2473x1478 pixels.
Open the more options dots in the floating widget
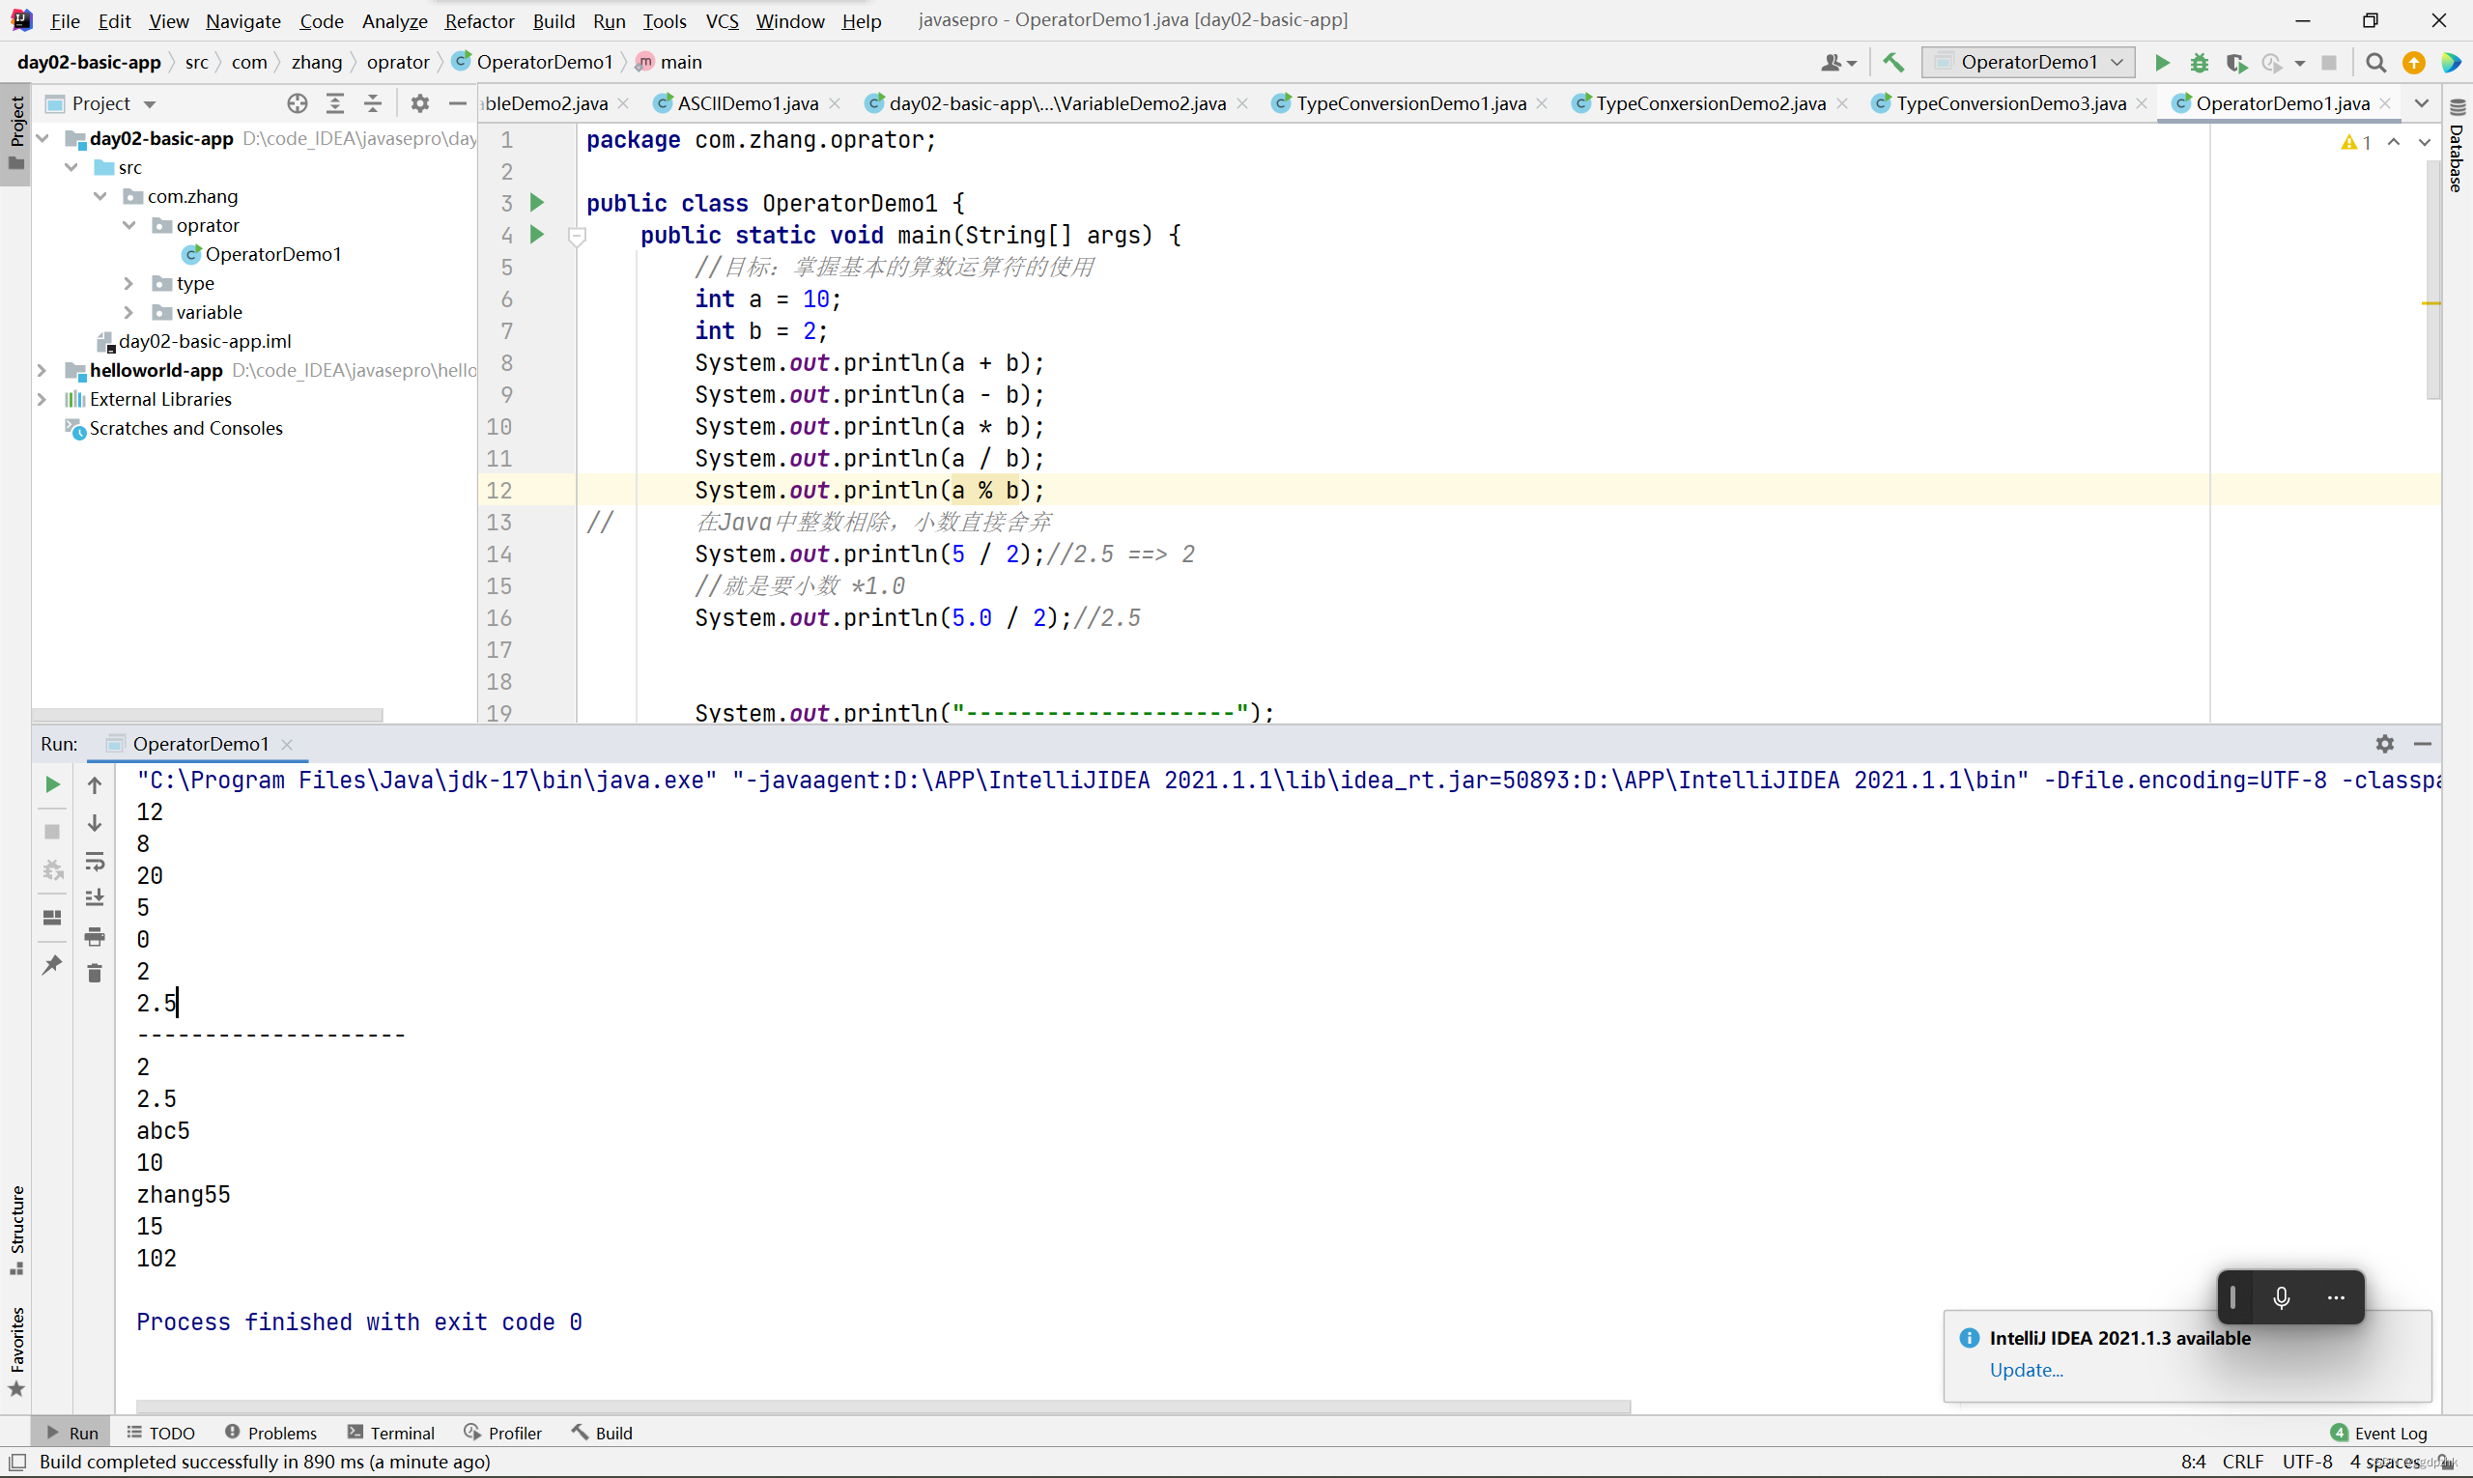click(x=2336, y=1296)
